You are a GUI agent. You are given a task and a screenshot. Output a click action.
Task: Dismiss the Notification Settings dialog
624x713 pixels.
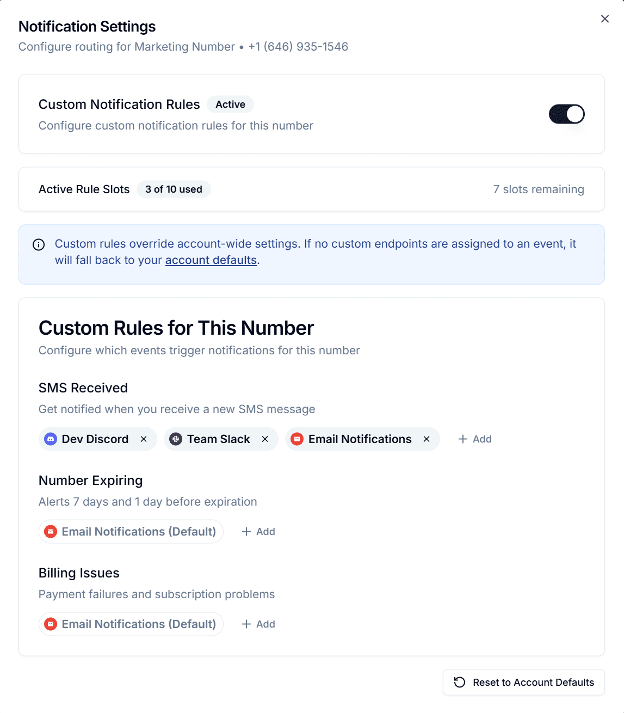click(x=604, y=19)
